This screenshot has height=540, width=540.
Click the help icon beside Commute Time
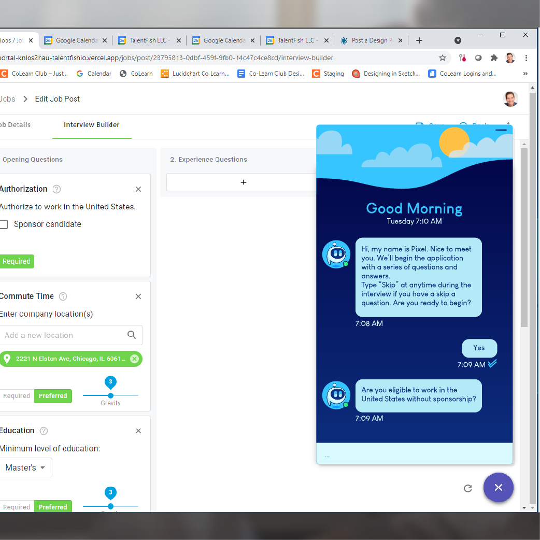(63, 296)
